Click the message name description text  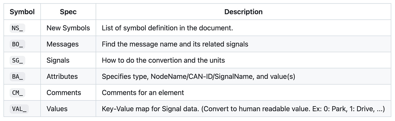pos(175,44)
